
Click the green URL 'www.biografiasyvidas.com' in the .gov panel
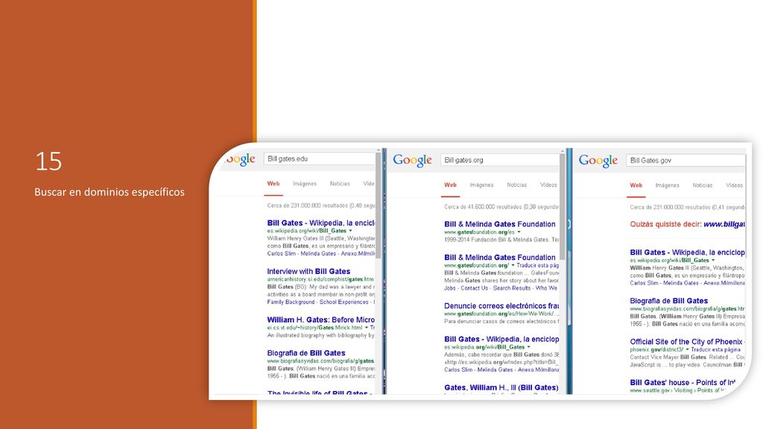point(687,309)
